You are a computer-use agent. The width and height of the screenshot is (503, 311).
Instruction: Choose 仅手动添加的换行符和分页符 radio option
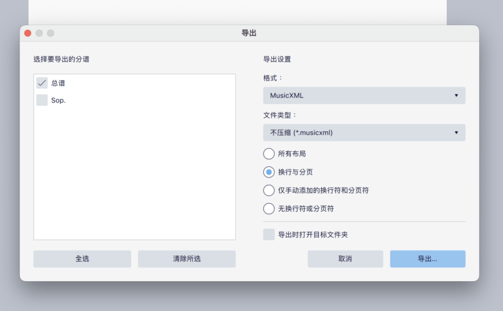point(269,190)
